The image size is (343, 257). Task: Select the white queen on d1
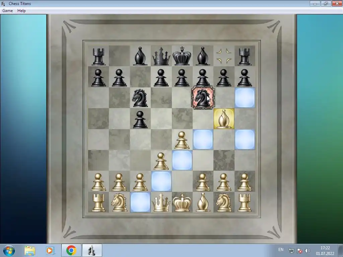pyautogui.click(x=161, y=202)
